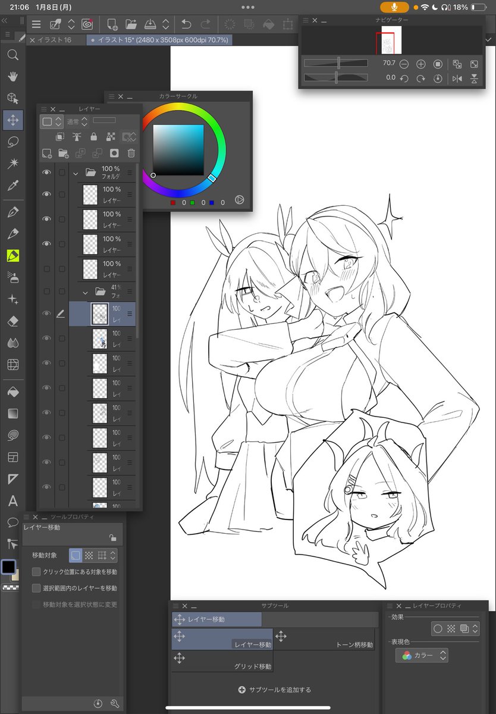
Task: Select the Balloon tool
Action: (12, 522)
